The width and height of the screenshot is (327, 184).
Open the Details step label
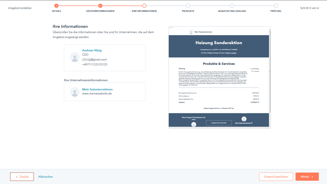56,11
